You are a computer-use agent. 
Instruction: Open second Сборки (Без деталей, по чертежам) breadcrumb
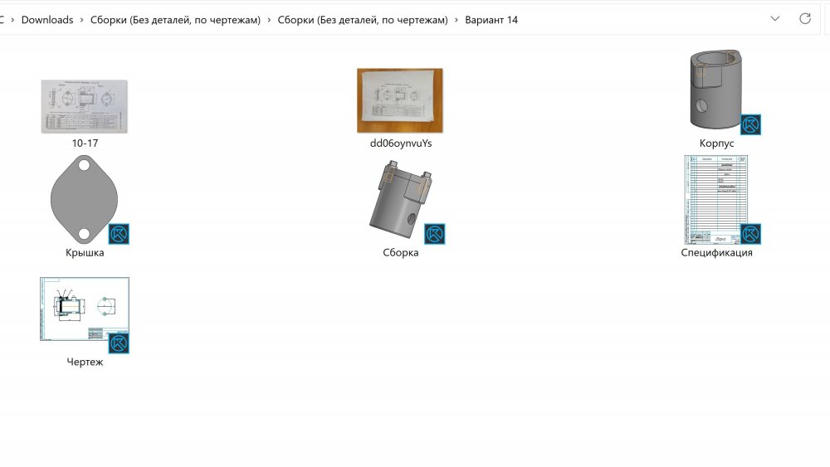tap(363, 20)
